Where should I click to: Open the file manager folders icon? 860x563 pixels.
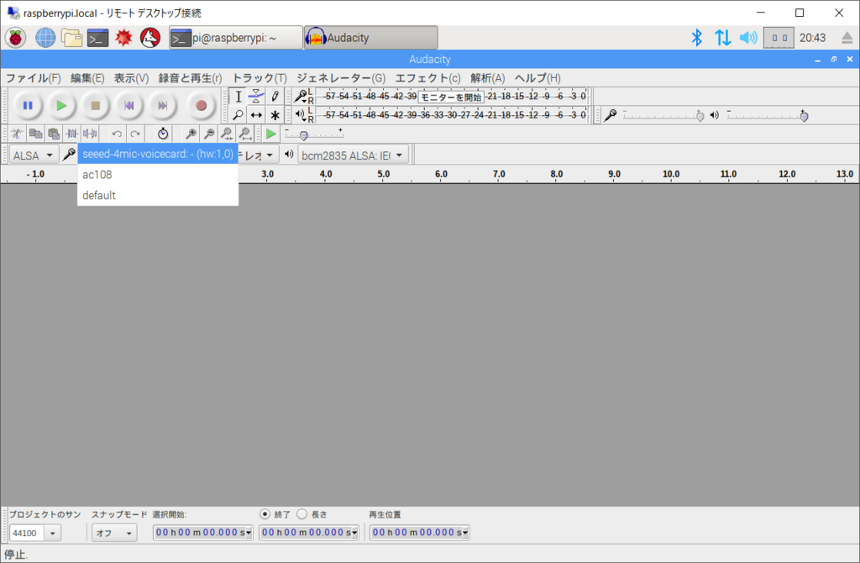coord(71,38)
